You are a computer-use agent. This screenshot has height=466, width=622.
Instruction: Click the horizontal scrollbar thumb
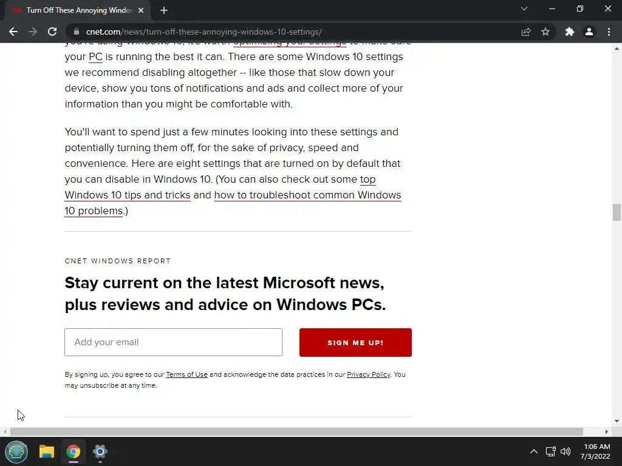[296, 431]
